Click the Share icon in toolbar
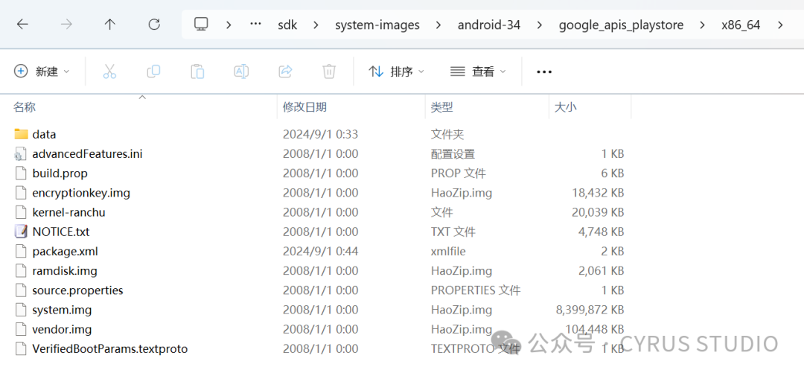Image resolution: width=804 pixels, height=376 pixels. click(x=285, y=71)
